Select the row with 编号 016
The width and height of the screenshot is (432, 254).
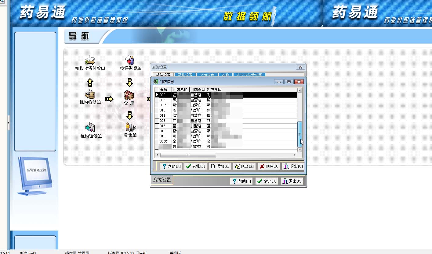pyautogui.click(x=226, y=126)
